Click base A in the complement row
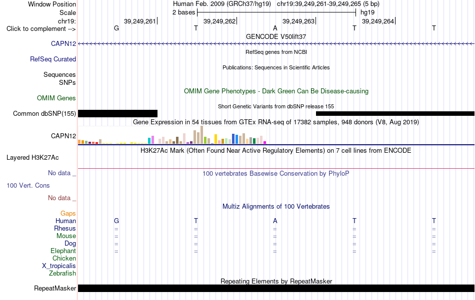 click(275, 28)
